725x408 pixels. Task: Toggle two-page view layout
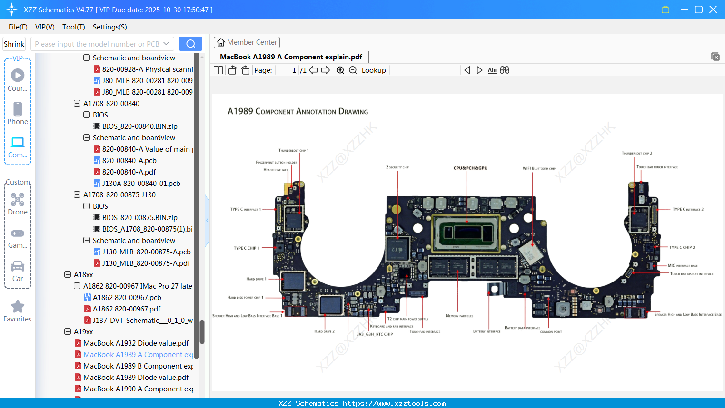(x=218, y=70)
